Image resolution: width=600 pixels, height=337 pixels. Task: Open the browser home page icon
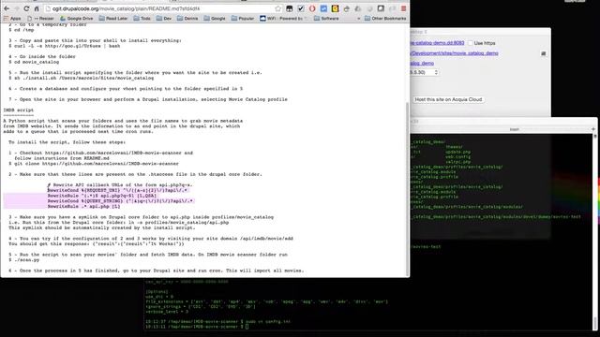coord(37,8)
